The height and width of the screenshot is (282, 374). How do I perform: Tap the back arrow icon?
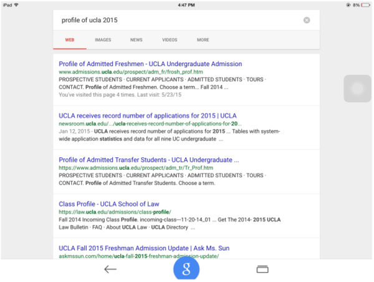point(110,270)
